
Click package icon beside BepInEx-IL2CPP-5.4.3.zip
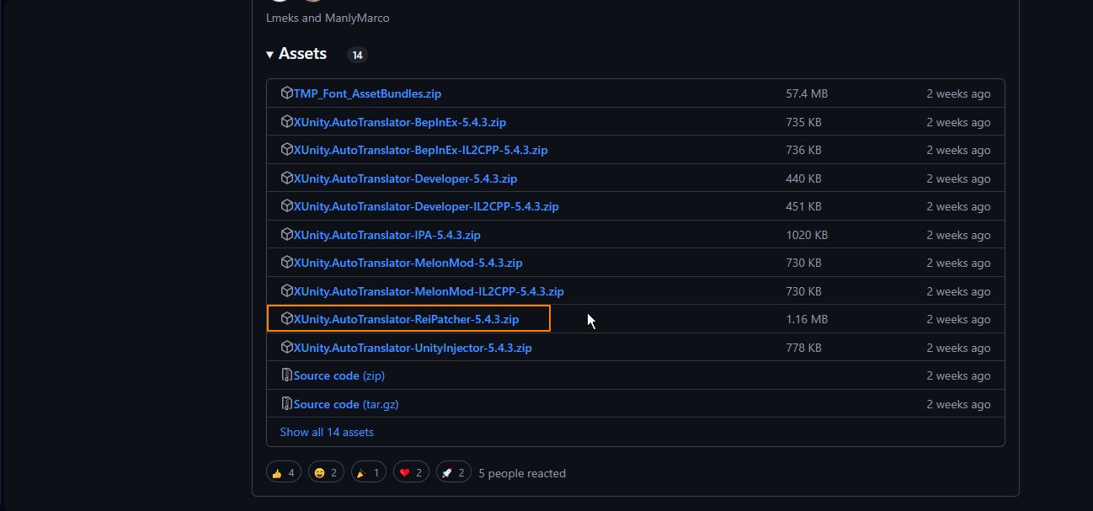coord(286,150)
